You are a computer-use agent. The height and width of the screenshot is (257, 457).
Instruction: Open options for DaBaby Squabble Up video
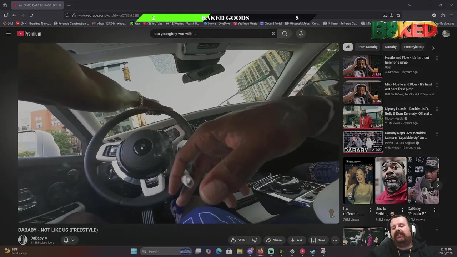(437, 134)
